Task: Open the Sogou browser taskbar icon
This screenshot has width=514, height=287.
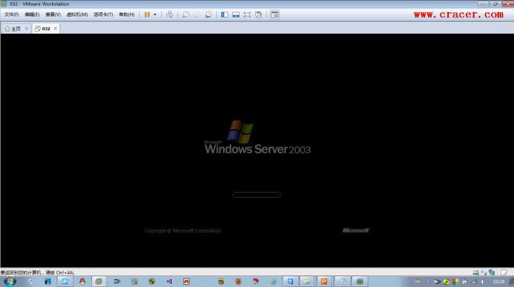Action: coord(30,282)
